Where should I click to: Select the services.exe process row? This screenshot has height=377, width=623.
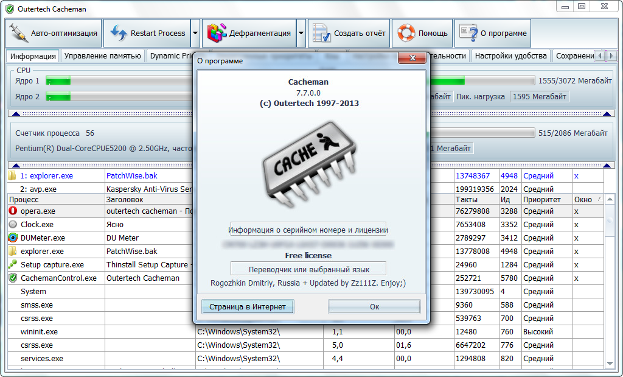coord(305,358)
